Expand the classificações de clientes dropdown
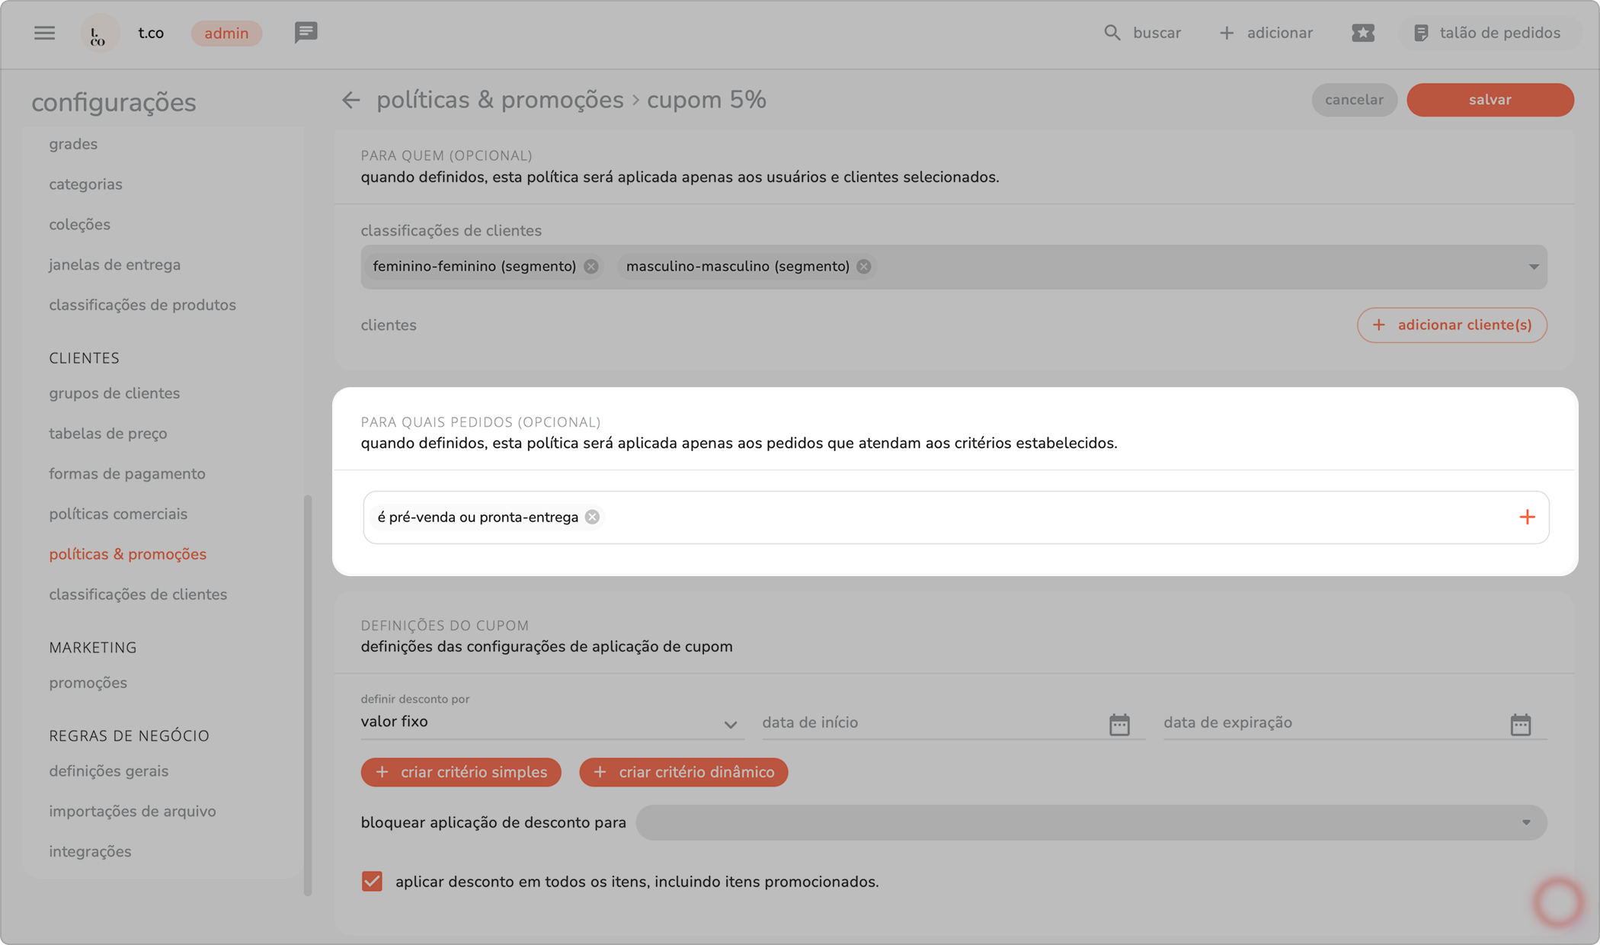Viewport: 1600px width, 945px height. 1533,267
